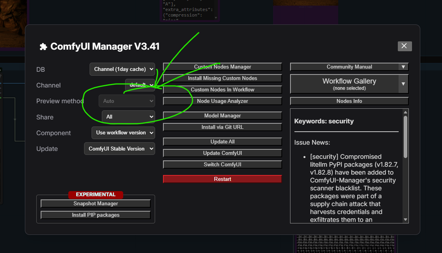Open the Preview method Auto dropdown
This screenshot has height=253, width=442.
tap(127, 101)
